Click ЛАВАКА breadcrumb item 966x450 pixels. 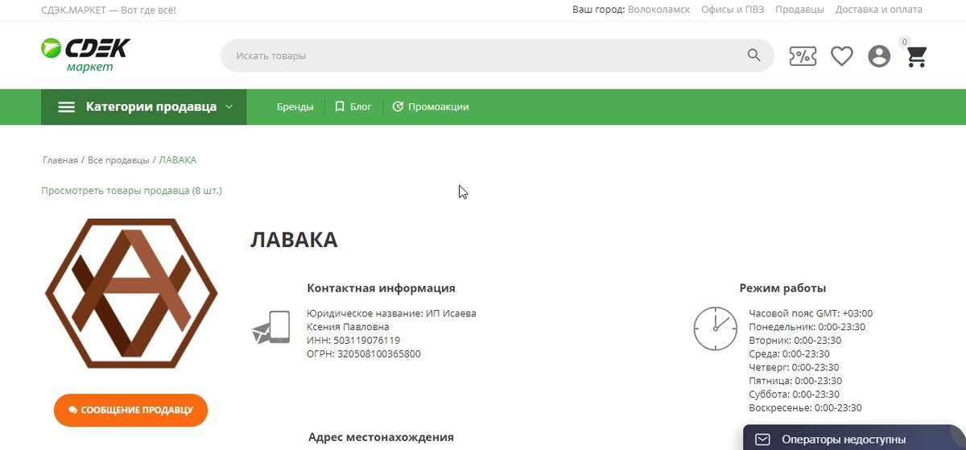(178, 160)
